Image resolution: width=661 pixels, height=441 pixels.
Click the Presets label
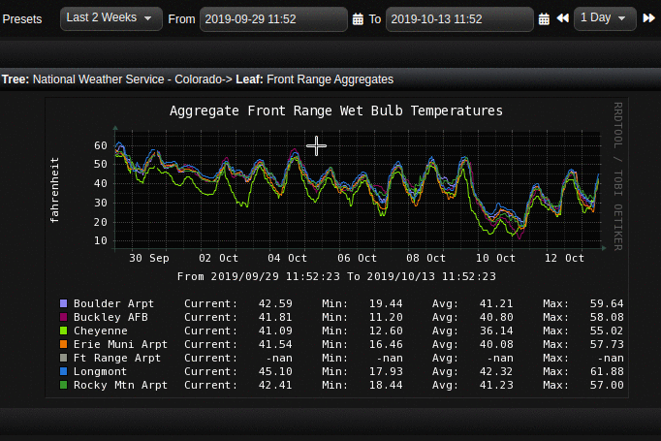(22, 19)
